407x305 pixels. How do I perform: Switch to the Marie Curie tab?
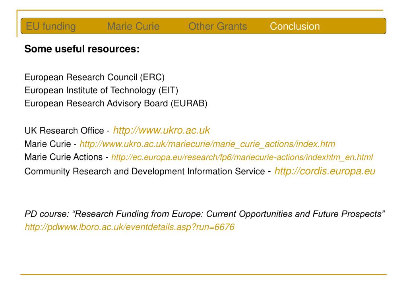tap(133, 27)
